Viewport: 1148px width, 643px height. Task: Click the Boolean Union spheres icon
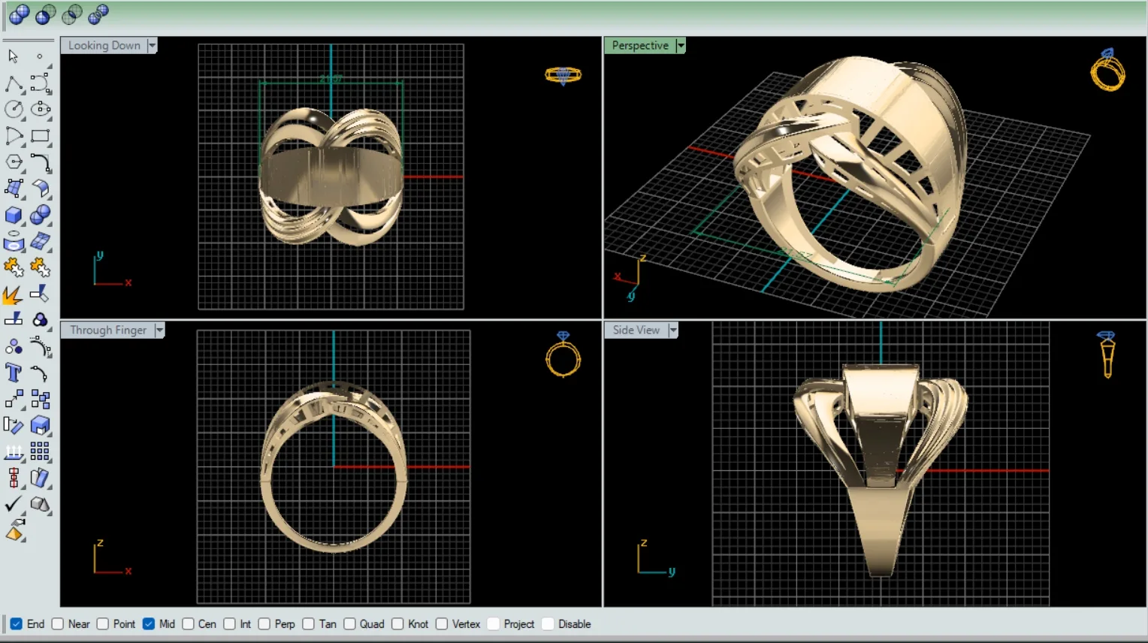click(x=19, y=14)
